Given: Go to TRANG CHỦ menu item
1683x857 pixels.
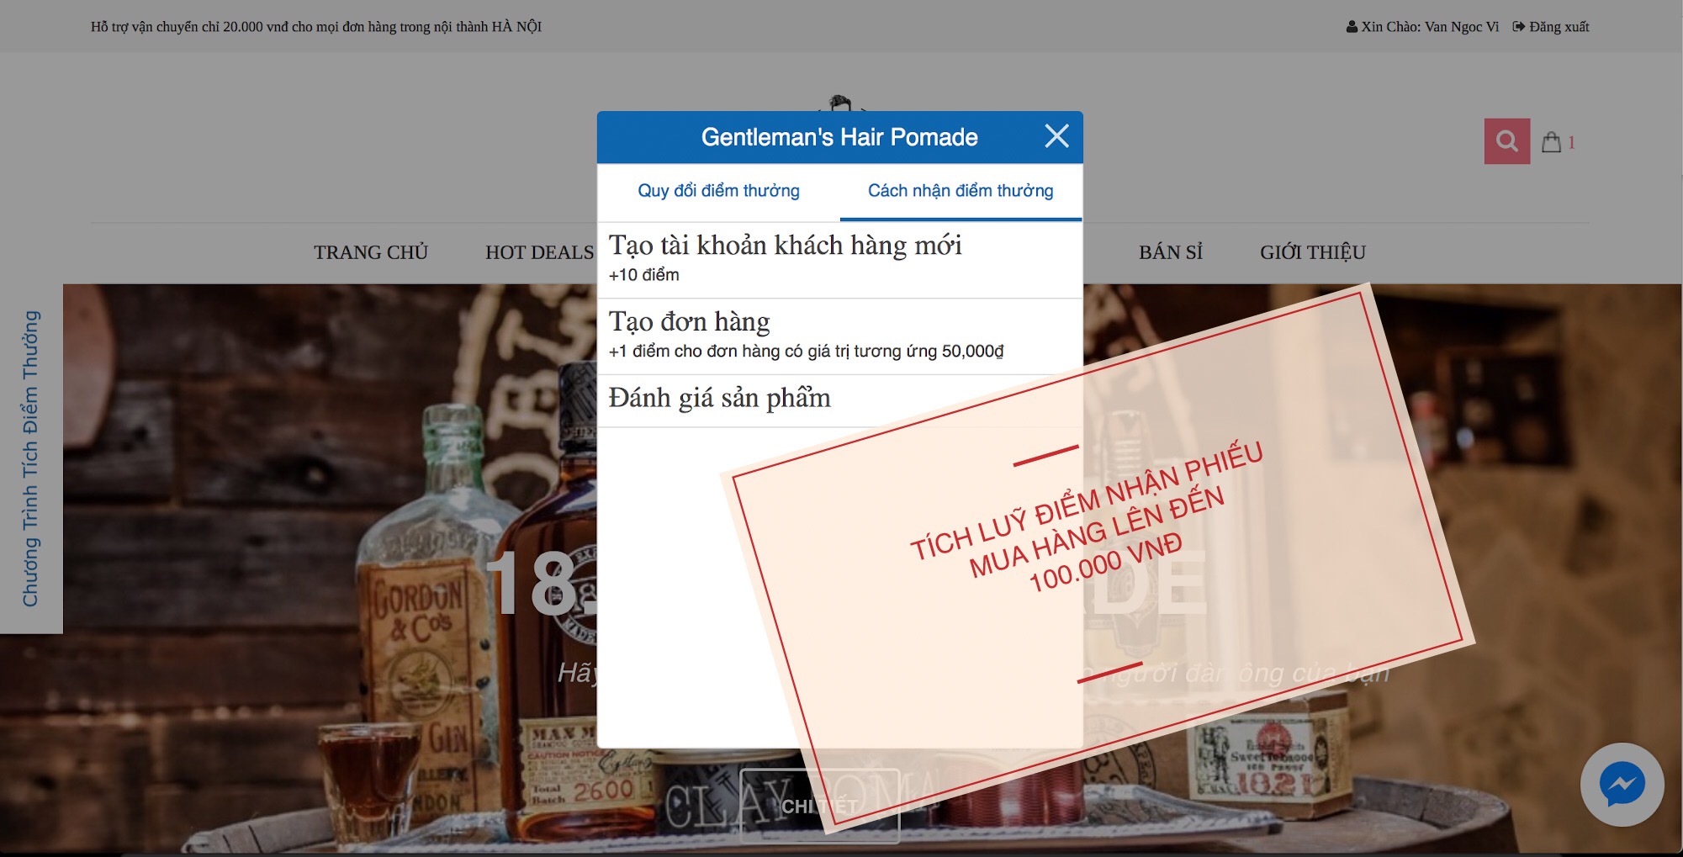Looking at the screenshot, I should click(371, 252).
